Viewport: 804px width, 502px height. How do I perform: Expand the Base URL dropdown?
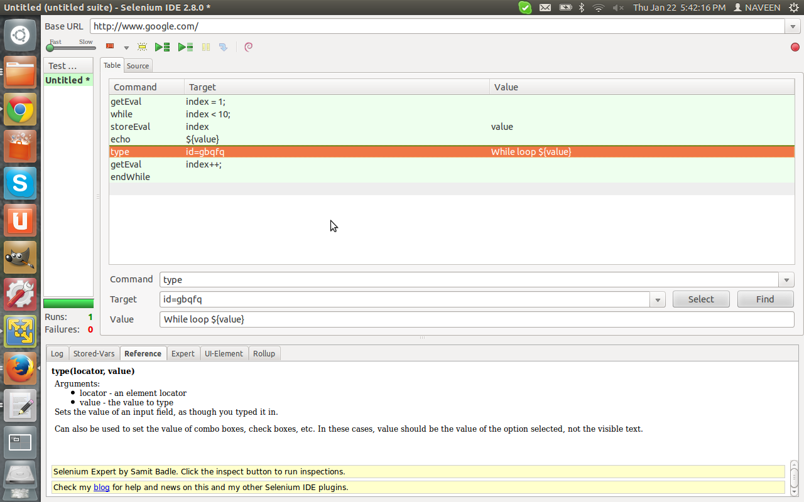pos(792,26)
